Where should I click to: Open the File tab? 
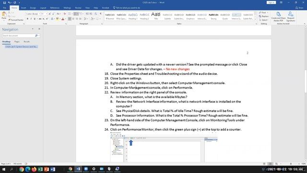point(4,8)
